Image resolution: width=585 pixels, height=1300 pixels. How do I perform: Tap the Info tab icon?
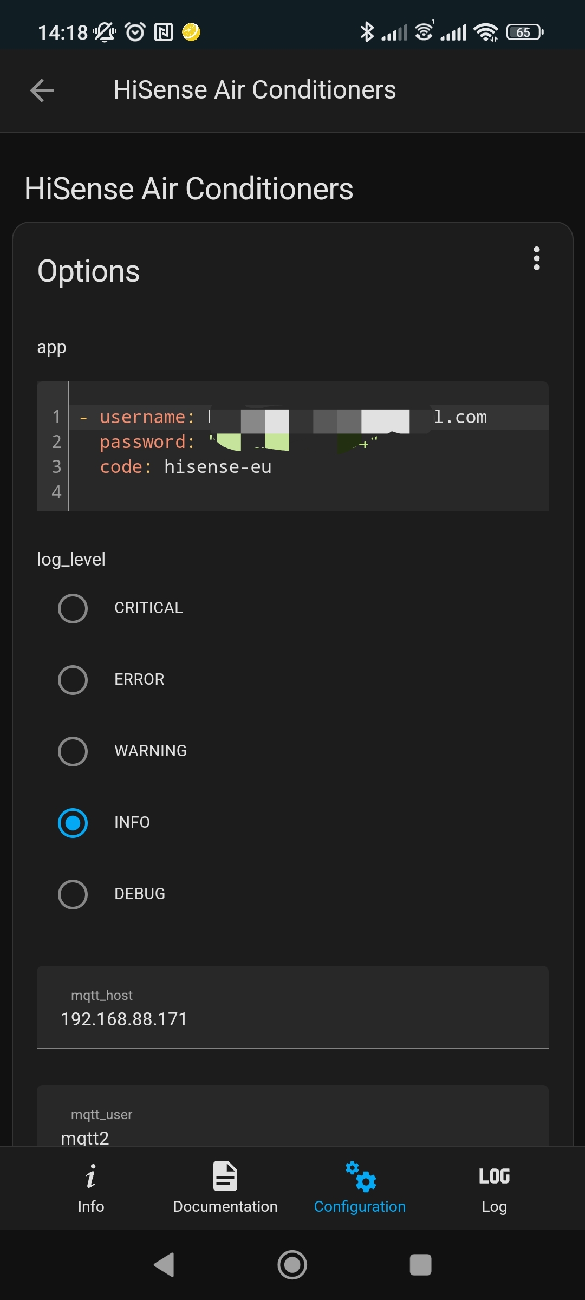91,1177
